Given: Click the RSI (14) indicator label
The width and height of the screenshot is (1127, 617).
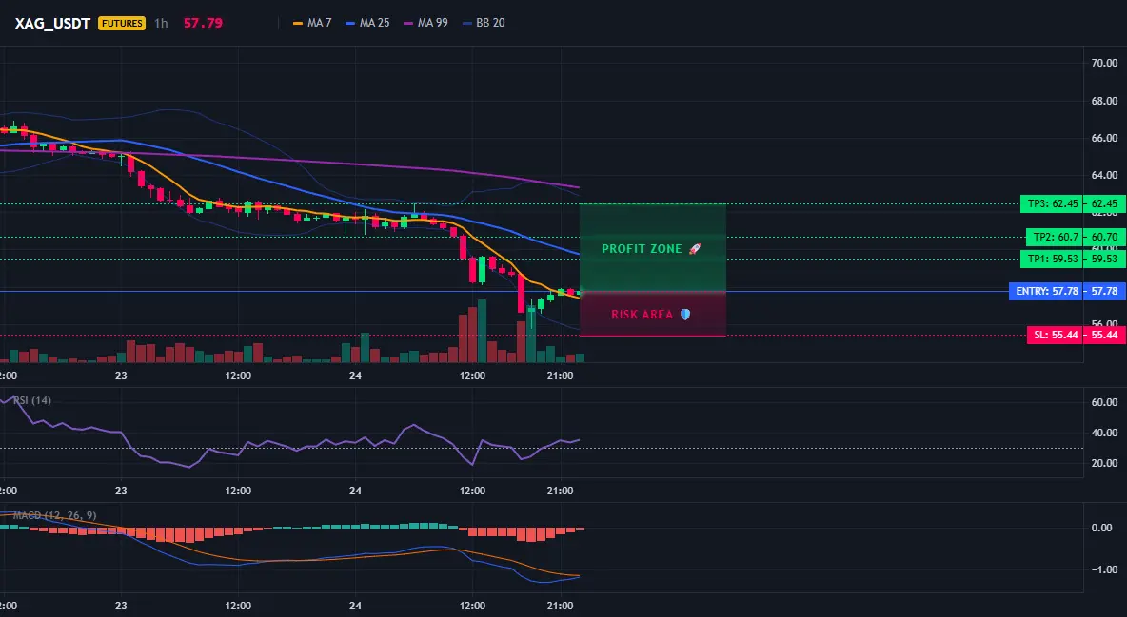Looking at the screenshot, I should (32, 400).
